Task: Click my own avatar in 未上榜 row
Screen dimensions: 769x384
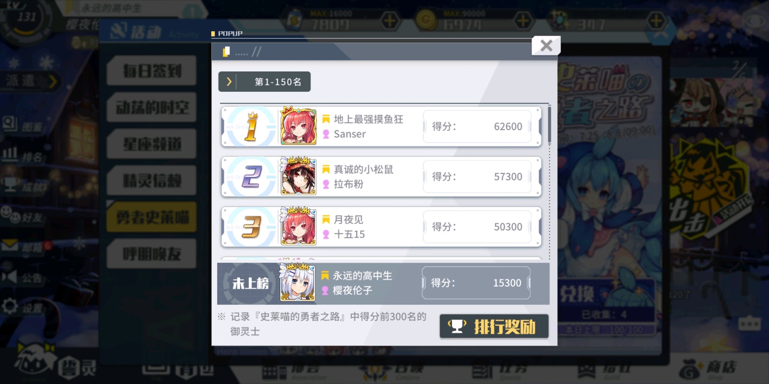Action: tap(297, 283)
